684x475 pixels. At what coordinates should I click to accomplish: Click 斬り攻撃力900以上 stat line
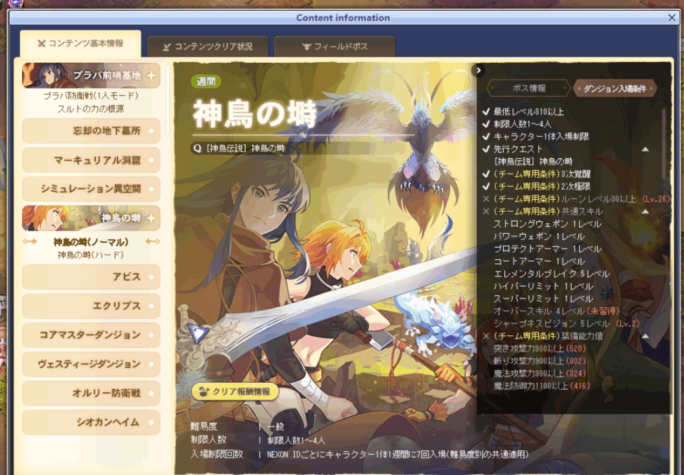tap(540, 361)
